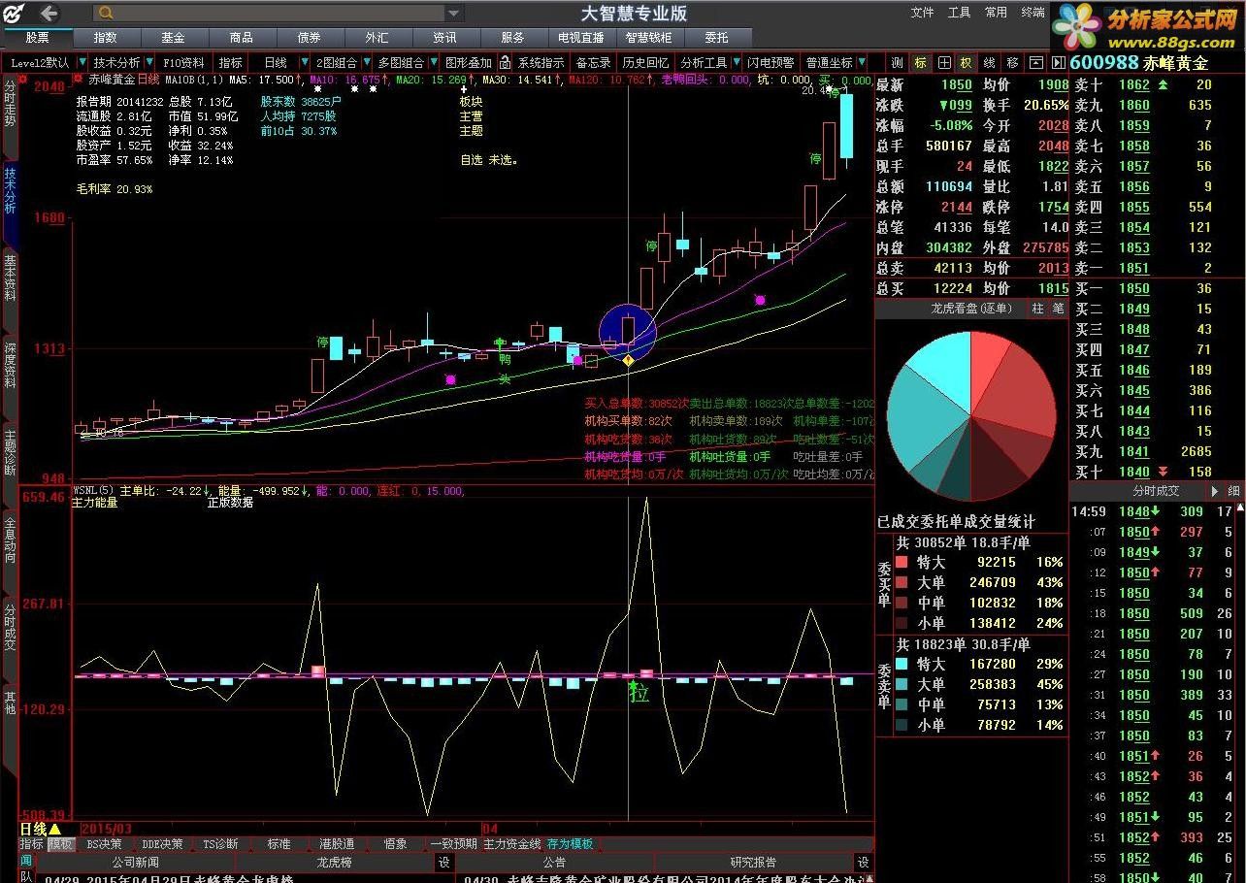Expand the 分析工具 dropdown arrow

coord(737,62)
